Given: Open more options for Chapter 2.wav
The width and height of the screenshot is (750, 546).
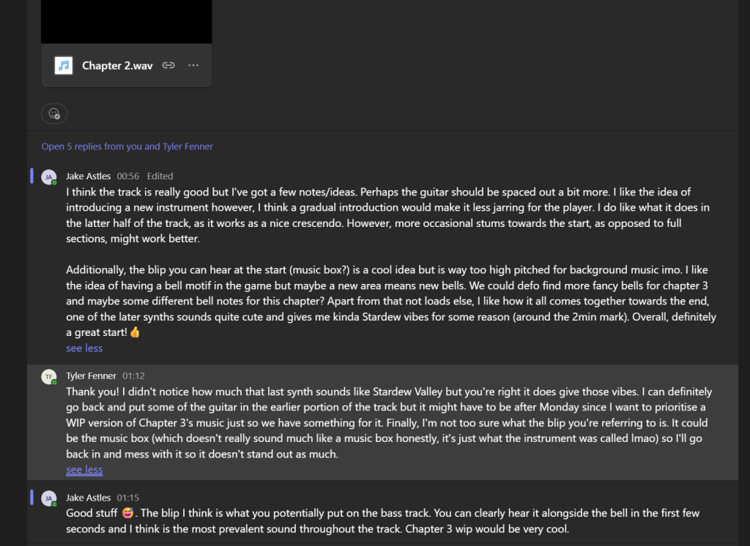Looking at the screenshot, I should click(x=193, y=65).
